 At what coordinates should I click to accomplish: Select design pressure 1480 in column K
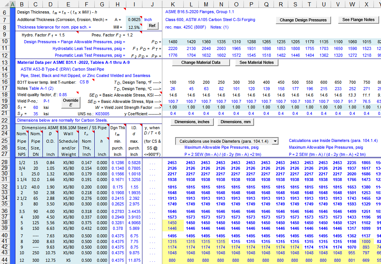173,42
